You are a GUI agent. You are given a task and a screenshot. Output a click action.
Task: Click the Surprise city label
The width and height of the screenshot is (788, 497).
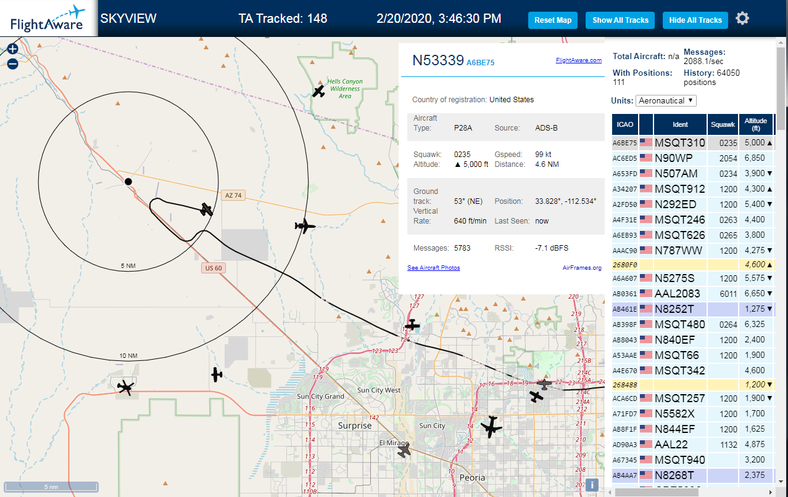pyautogui.click(x=355, y=426)
